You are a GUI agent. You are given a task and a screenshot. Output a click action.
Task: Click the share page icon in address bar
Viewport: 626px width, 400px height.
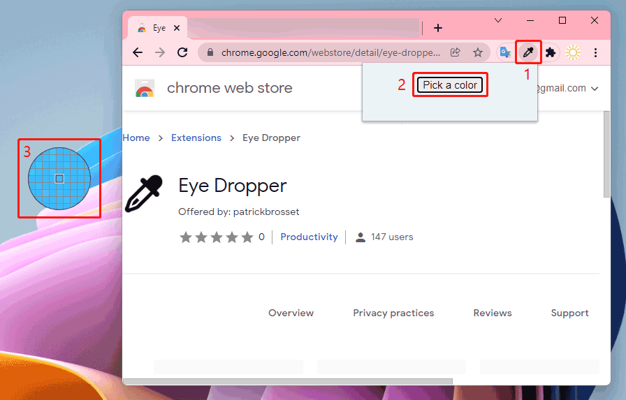[456, 52]
